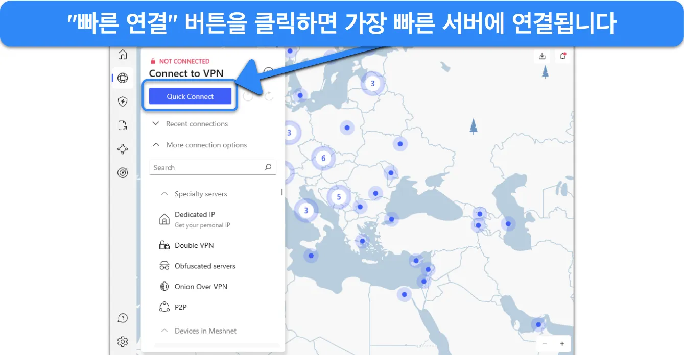Image resolution: width=684 pixels, height=355 pixels.
Task: Click the Onion Over VPN icon
Action: click(164, 287)
